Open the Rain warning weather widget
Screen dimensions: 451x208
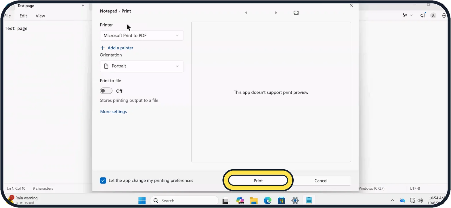[x=23, y=200]
